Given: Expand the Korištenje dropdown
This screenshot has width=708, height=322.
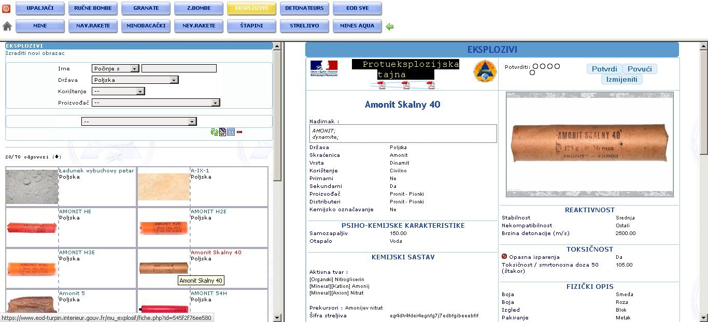Looking at the screenshot, I should [x=118, y=91].
